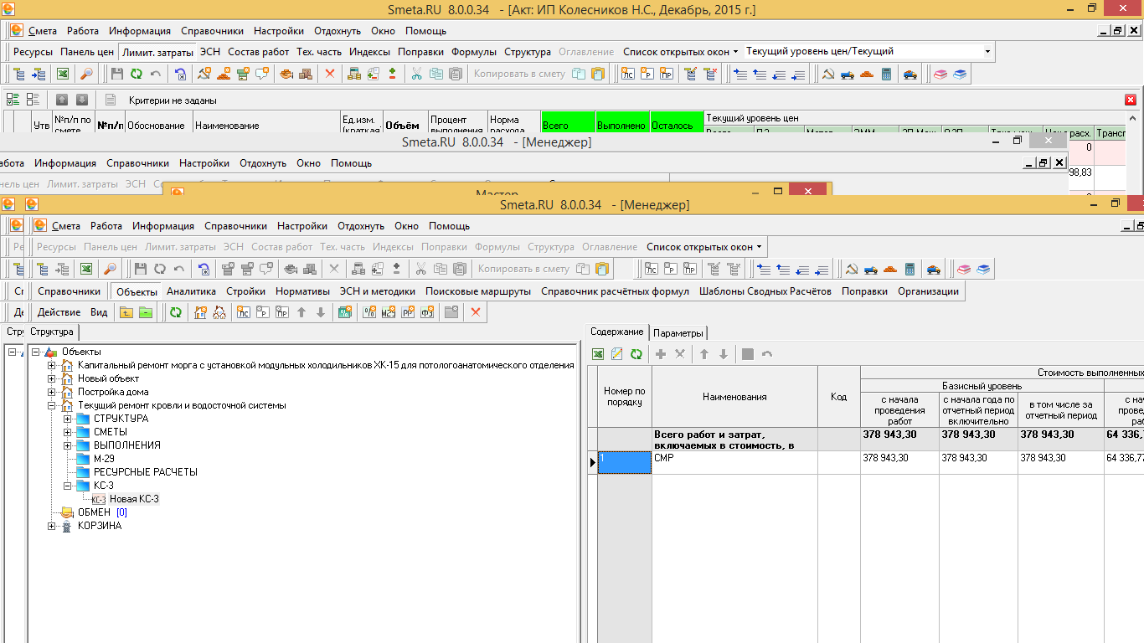Open the Вид menu next to Действие
1144x643 pixels.
pyautogui.click(x=99, y=312)
